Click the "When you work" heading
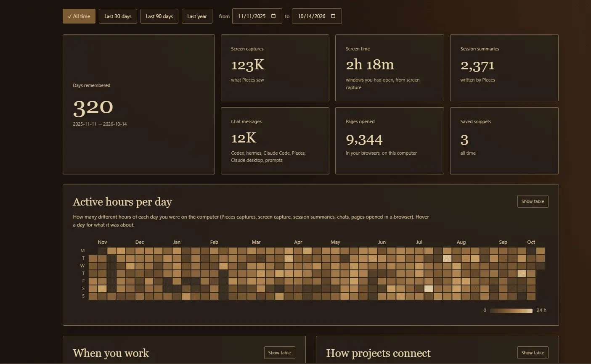Viewport: 591px width, 364px height. 111,353
